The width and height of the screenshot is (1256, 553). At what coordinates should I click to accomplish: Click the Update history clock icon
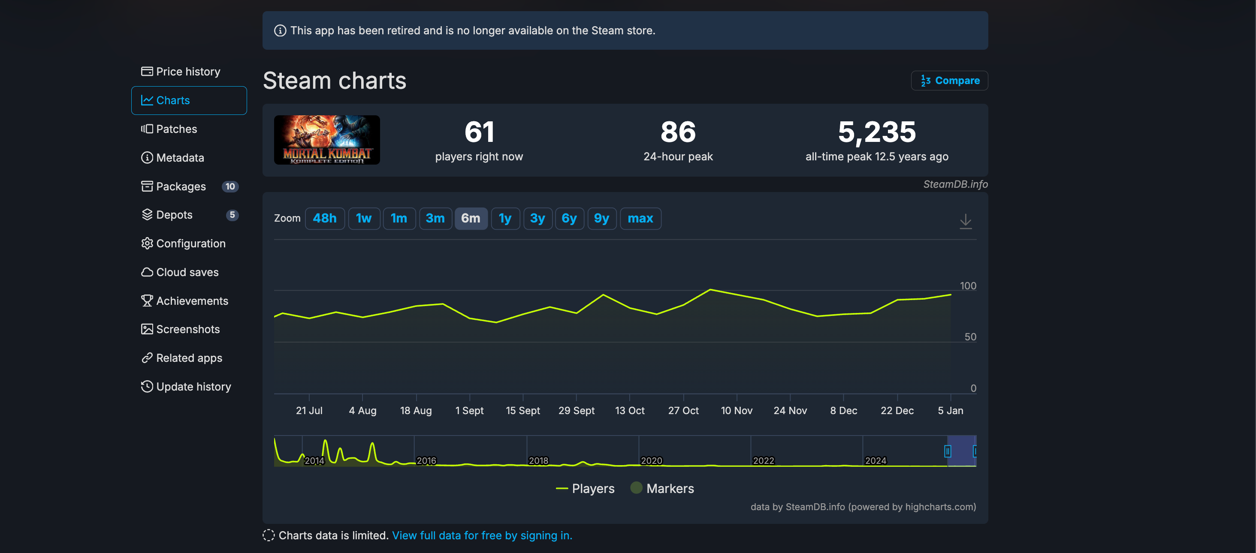click(147, 386)
